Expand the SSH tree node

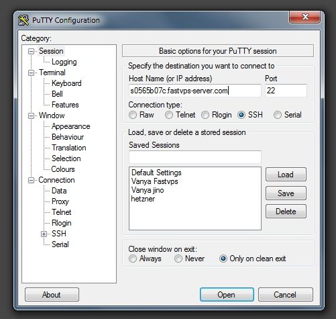click(44, 234)
